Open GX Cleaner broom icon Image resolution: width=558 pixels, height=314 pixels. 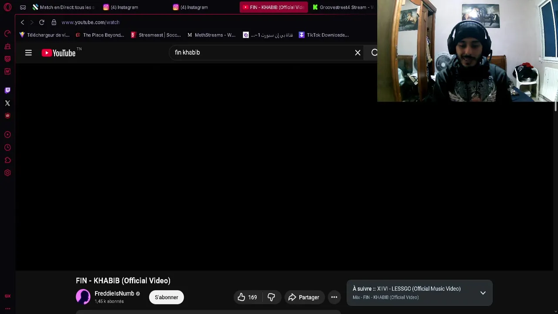(x=7, y=46)
